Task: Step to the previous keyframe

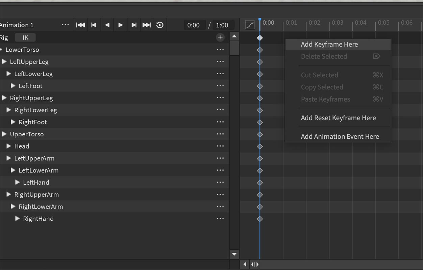Action: click(x=94, y=25)
